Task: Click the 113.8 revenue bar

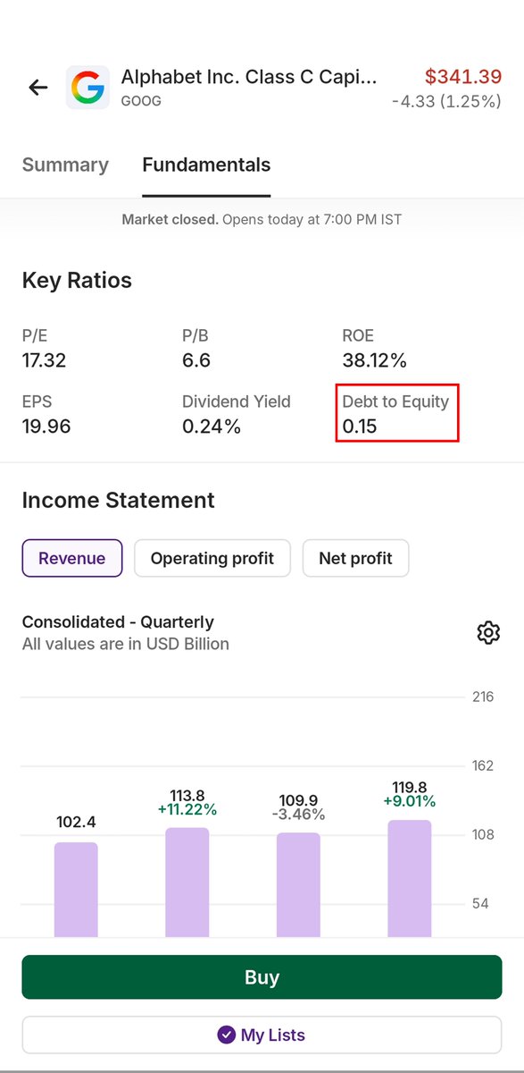Action: click(x=187, y=883)
